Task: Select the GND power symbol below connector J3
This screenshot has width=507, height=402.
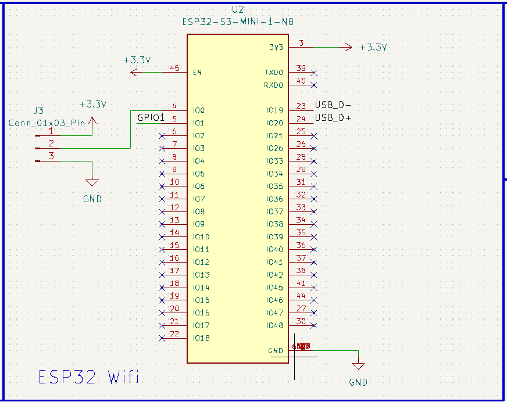Action: 92,183
